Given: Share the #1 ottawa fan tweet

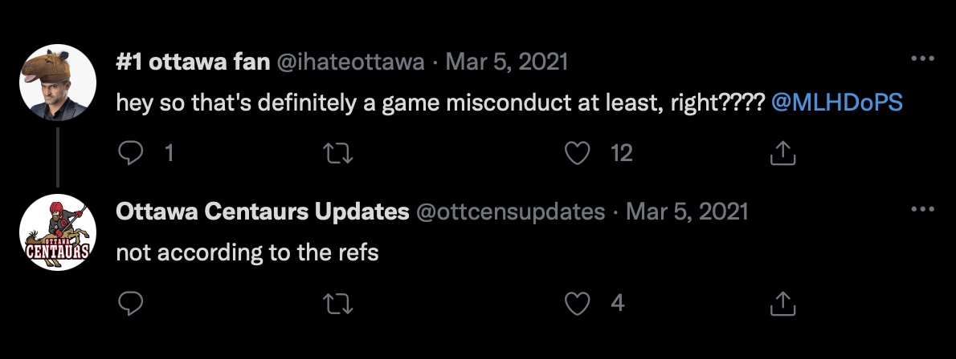Looking at the screenshot, I should (x=782, y=153).
